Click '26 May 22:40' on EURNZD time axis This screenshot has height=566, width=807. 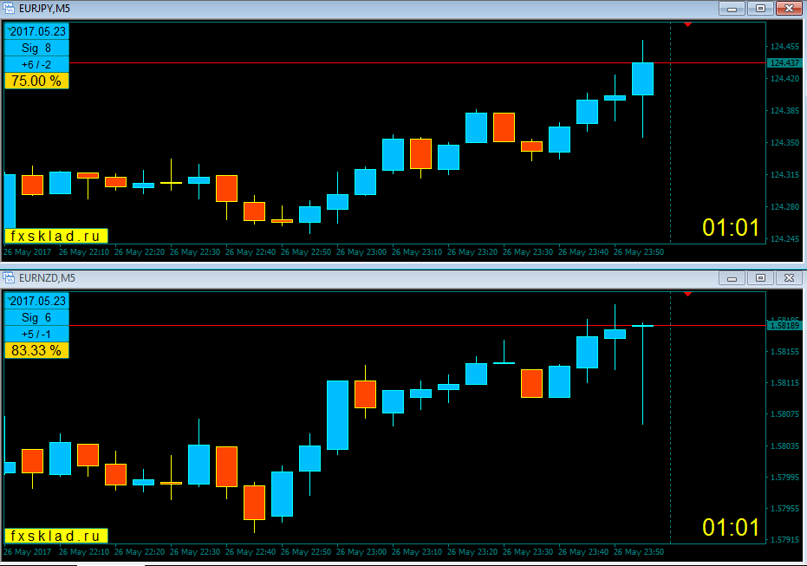251,552
